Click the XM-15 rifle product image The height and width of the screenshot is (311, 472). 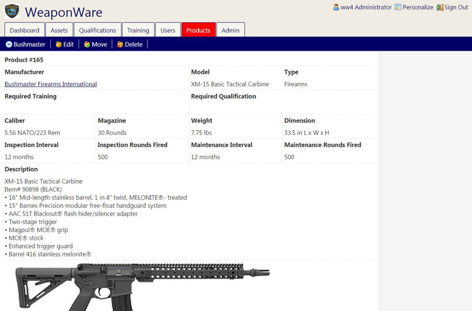point(143,287)
